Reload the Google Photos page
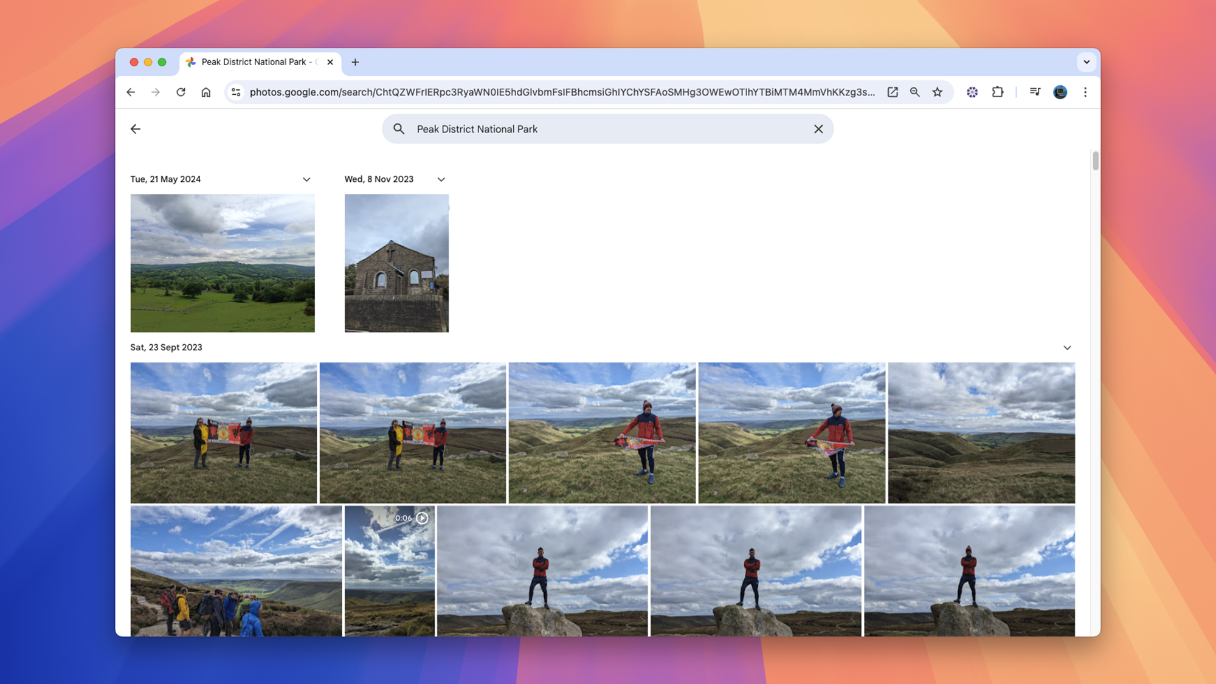1216x684 pixels. coord(181,92)
